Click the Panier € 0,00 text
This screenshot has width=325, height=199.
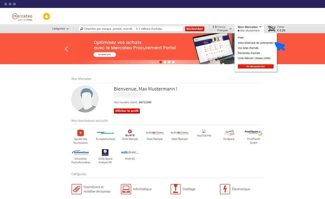click(x=281, y=29)
